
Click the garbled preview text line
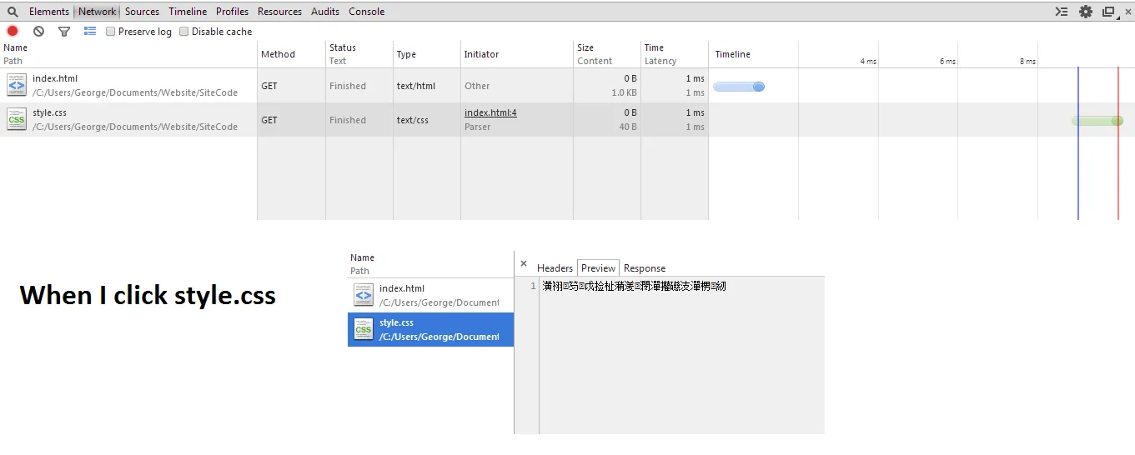(634, 286)
